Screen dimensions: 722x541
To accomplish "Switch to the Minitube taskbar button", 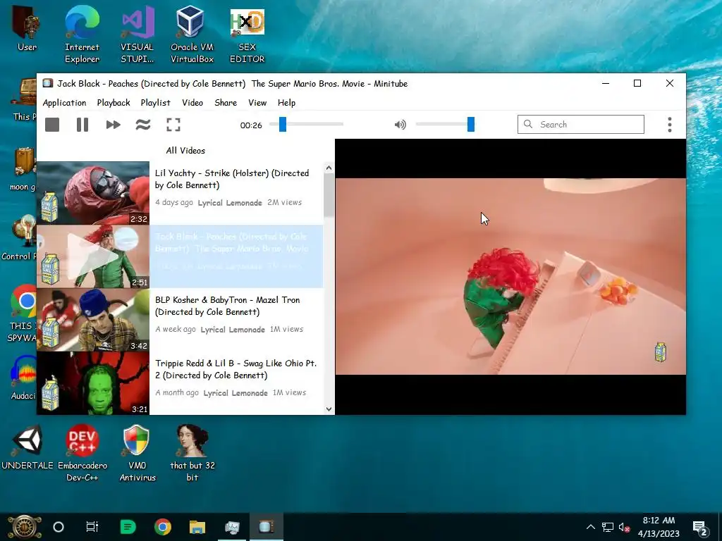I will [x=266, y=527].
